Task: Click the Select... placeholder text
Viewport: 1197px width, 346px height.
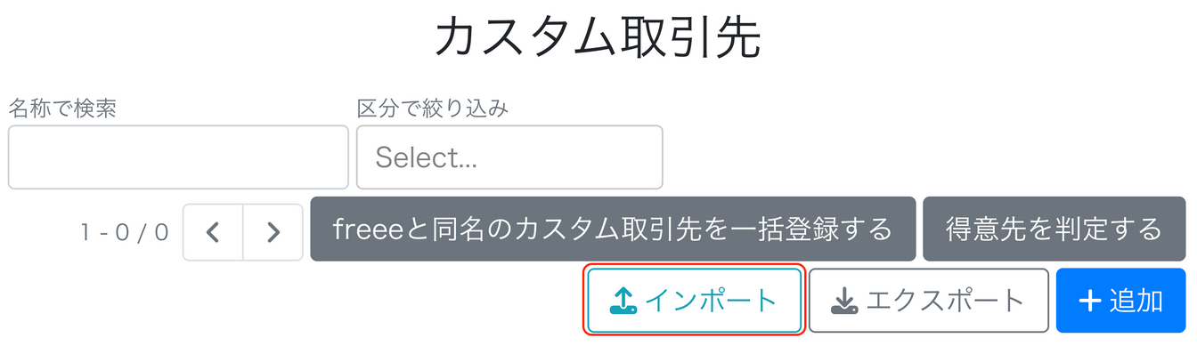Action: 427,157
